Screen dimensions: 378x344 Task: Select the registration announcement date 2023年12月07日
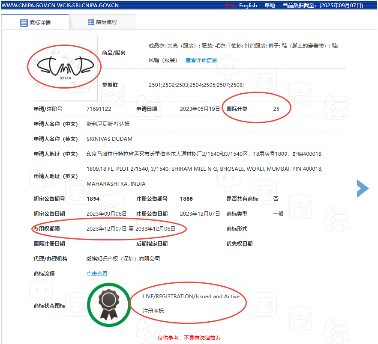(x=200, y=214)
